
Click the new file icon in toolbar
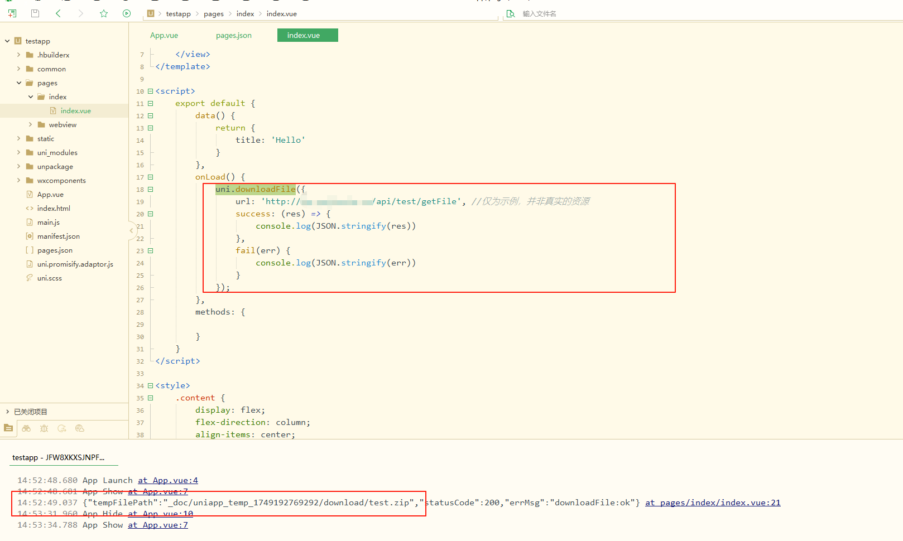coord(12,13)
